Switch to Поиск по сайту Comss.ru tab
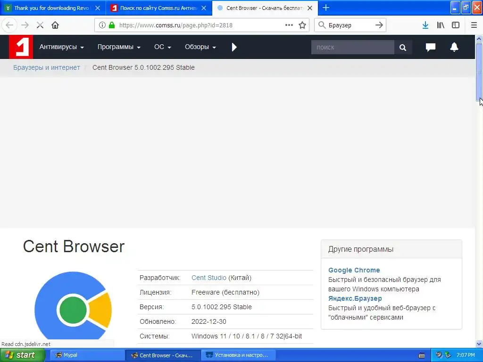The height and width of the screenshot is (362, 483). 158,8
